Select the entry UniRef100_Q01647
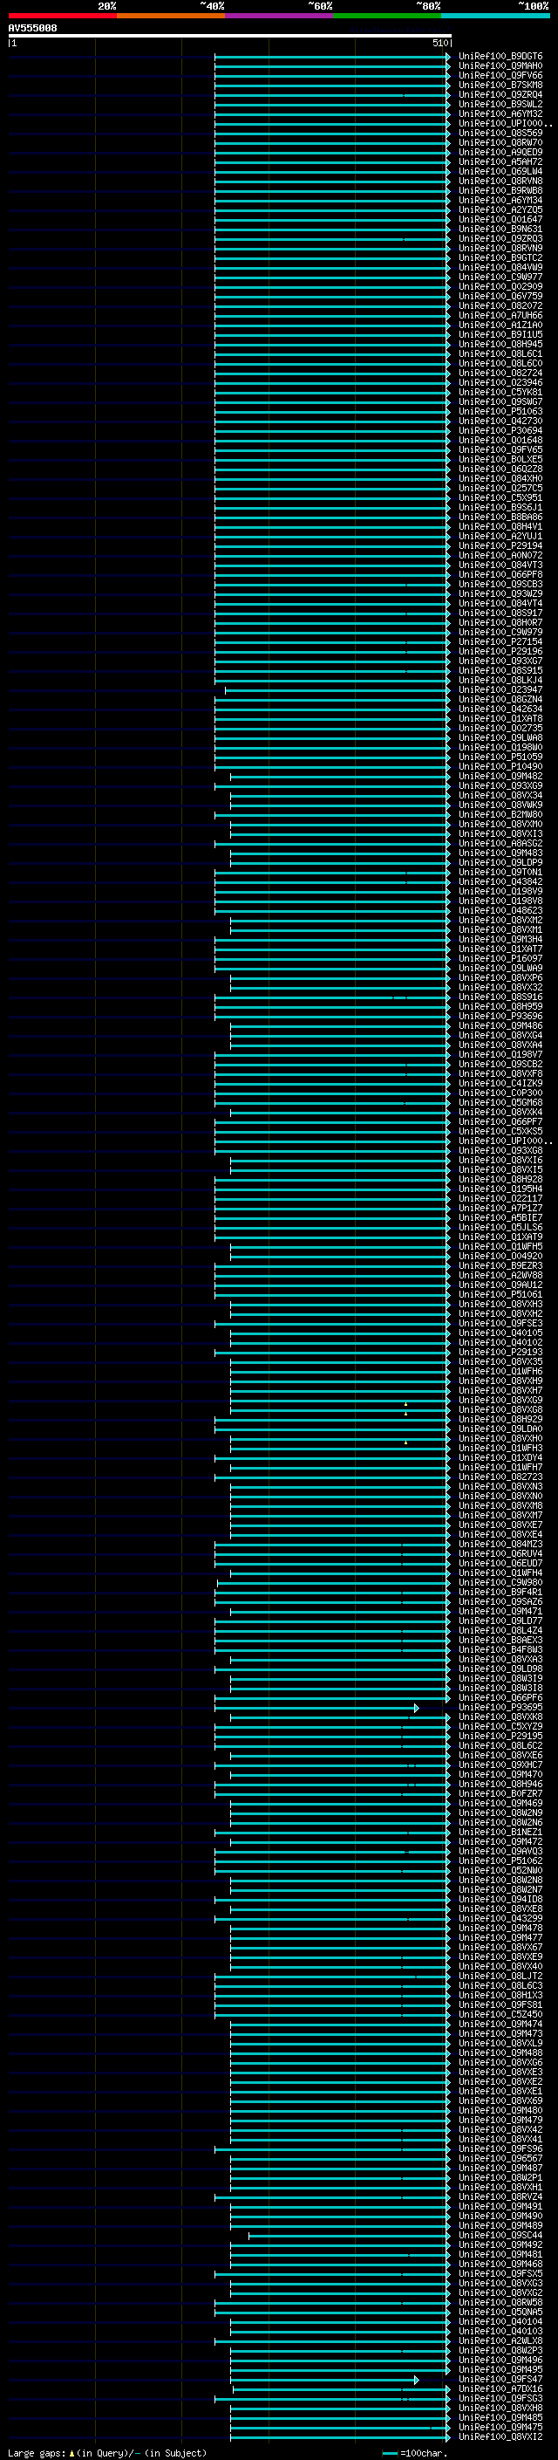This screenshot has height=2460, width=558. click(x=500, y=220)
